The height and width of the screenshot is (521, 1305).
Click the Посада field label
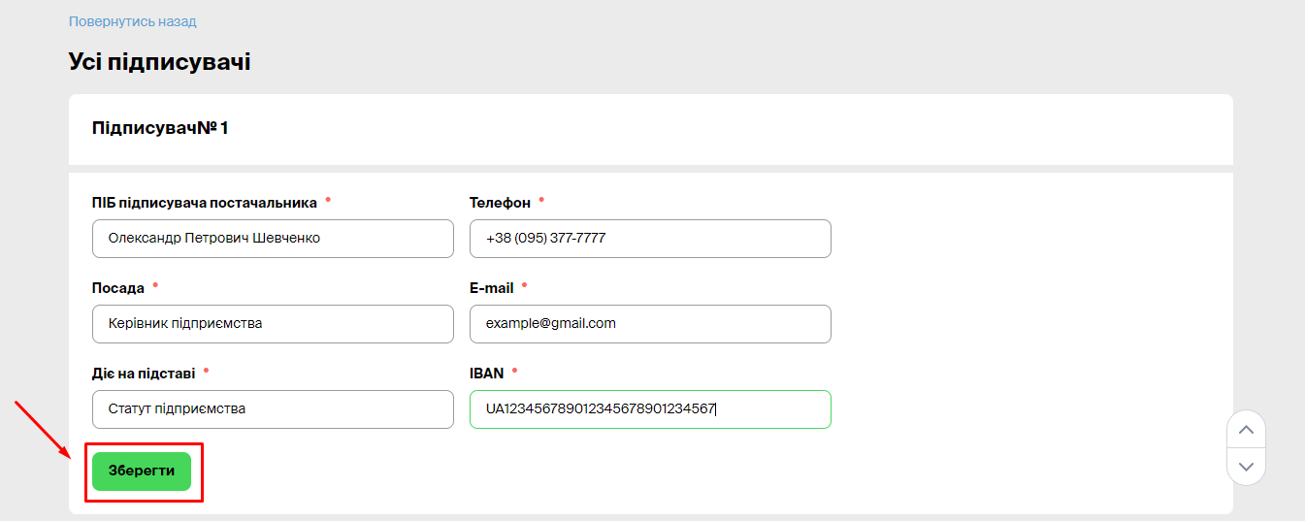pos(117,288)
